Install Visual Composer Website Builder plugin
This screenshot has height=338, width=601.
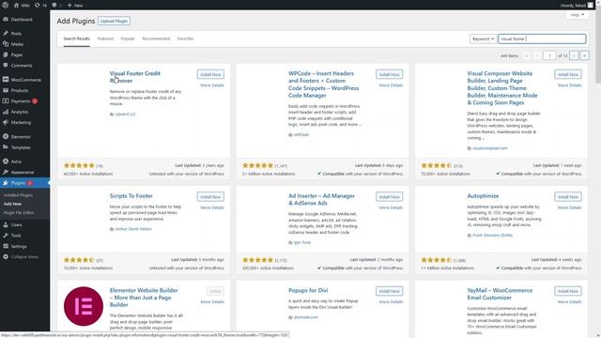pyautogui.click(x=567, y=74)
